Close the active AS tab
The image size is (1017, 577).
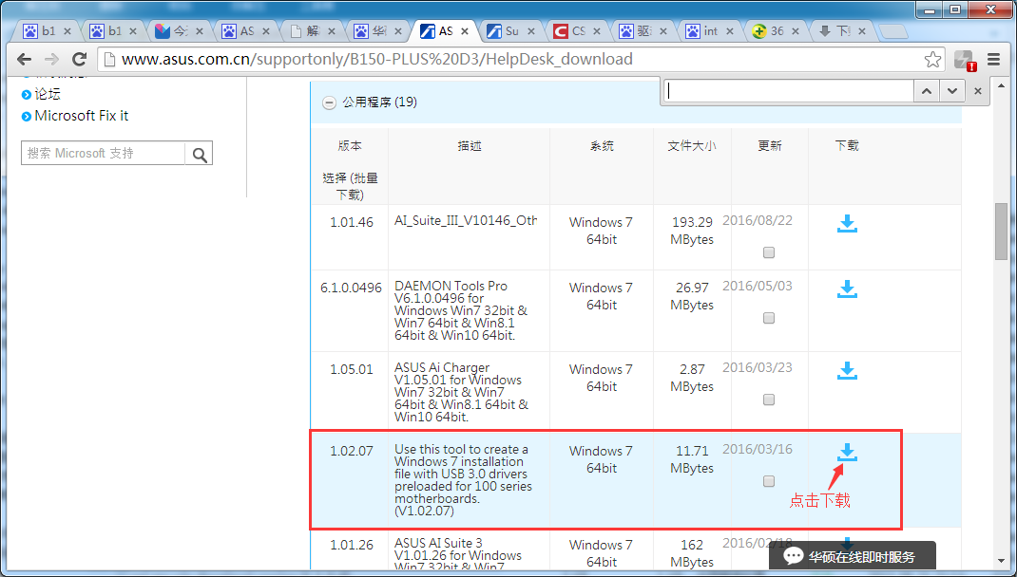pos(465,31)
